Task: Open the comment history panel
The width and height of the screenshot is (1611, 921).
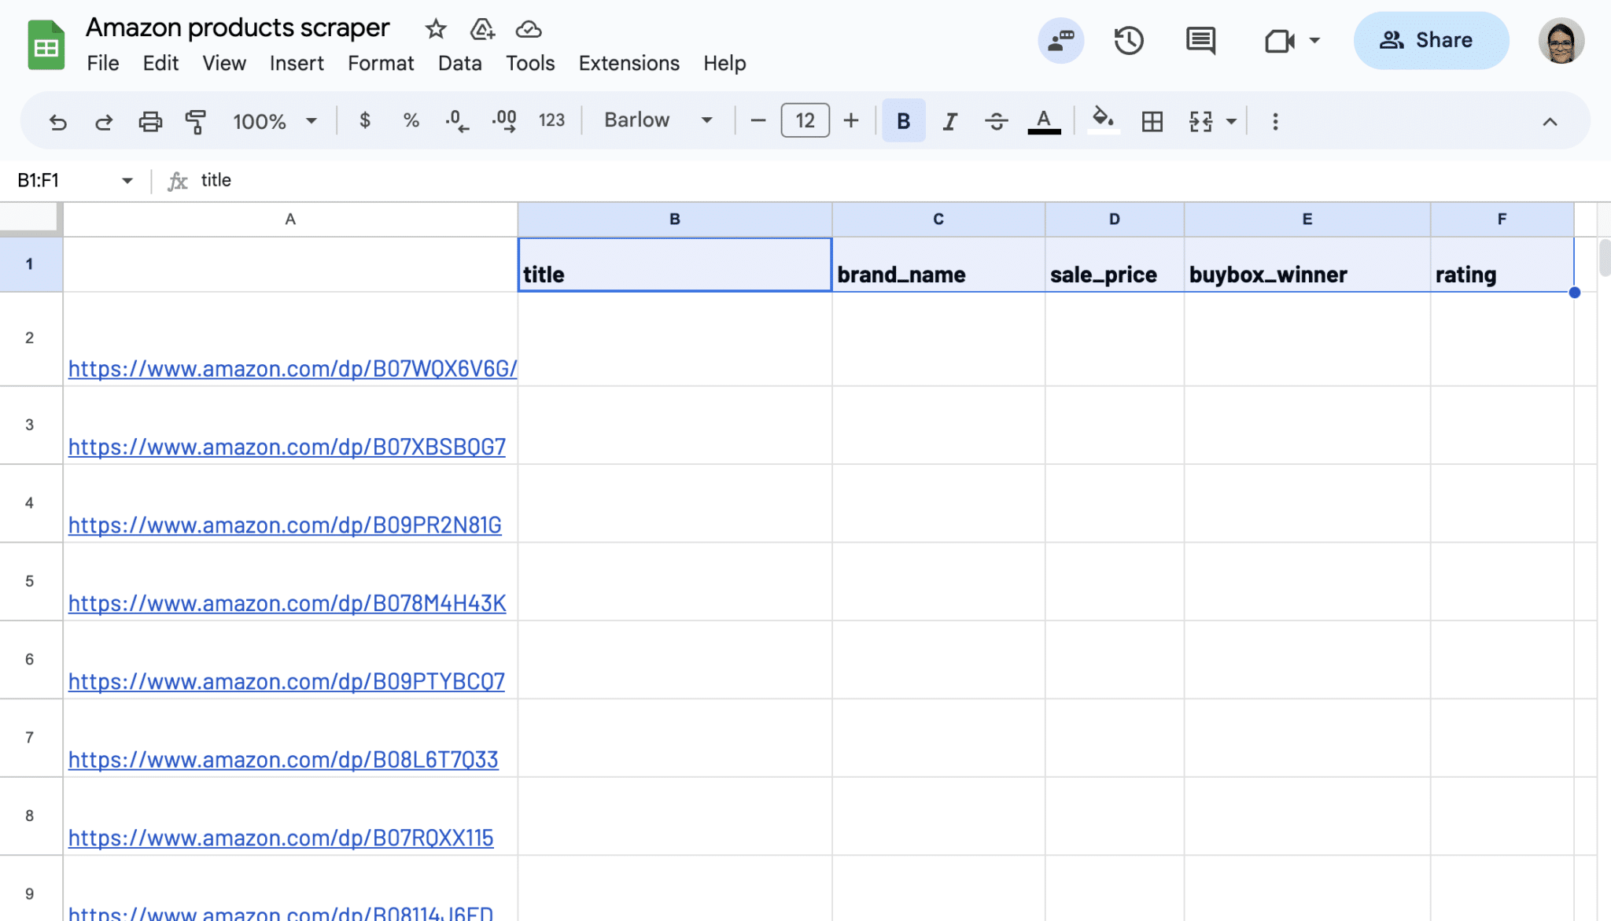Action: [1199, 40]
